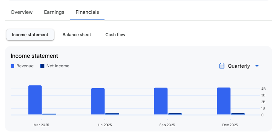Viewport: 279px width, 135px height.
Task: Click the Income statement chart heading
Action: pos(34,56)
